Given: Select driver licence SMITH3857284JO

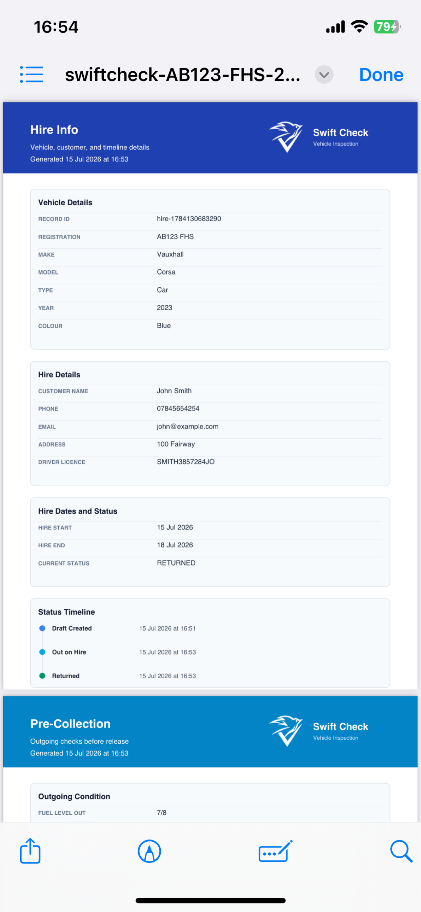Looking at the screenshot, I should pyautogui.click(x=186, y=462).
